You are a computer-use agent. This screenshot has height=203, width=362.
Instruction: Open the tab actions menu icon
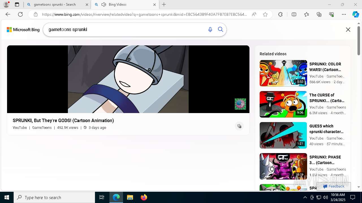click(x=17, y=5)
